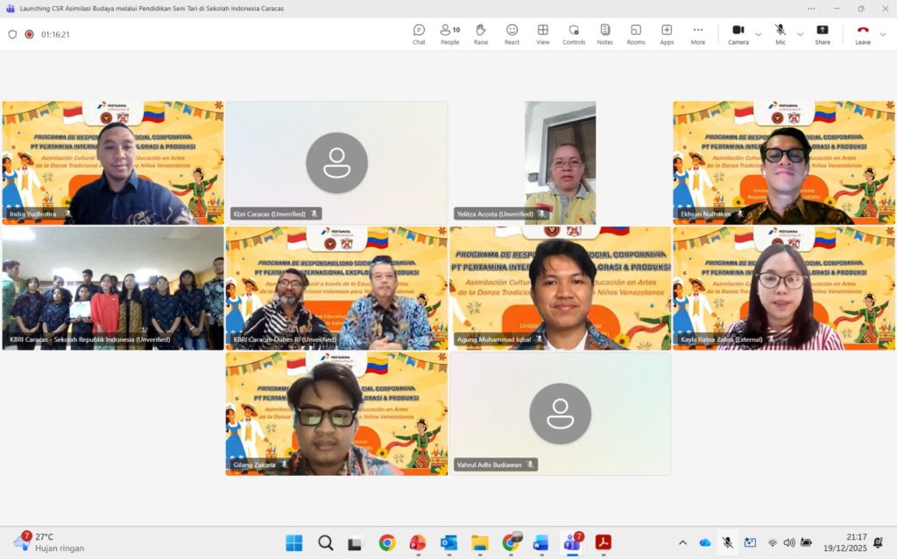Toggle the taskbar microphone mute icon
This screenshot has height=559, width=897.
pos(727,542)
